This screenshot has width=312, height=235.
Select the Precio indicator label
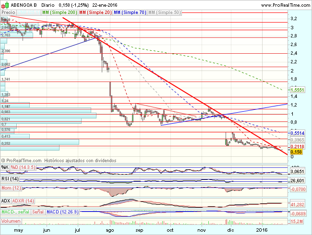[x=8, y=12]
